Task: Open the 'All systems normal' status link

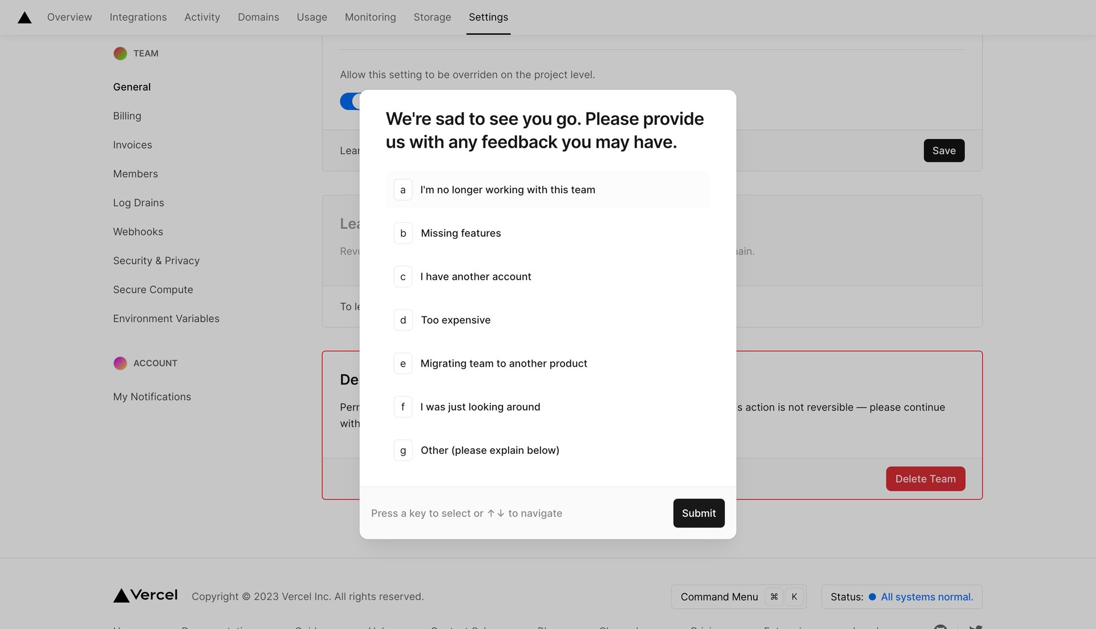Action: 926,596
